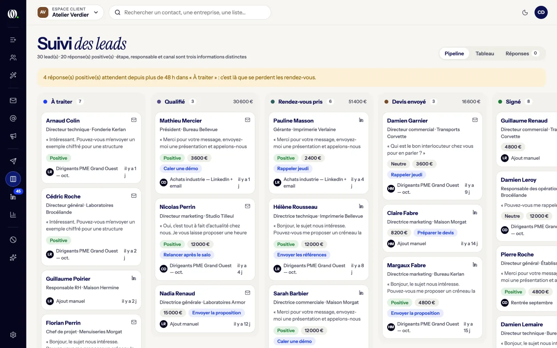The height and width of the screenshot is (348, 557).
Task: Click the email icon on Damien Garnier card
Action: (475, 120)
